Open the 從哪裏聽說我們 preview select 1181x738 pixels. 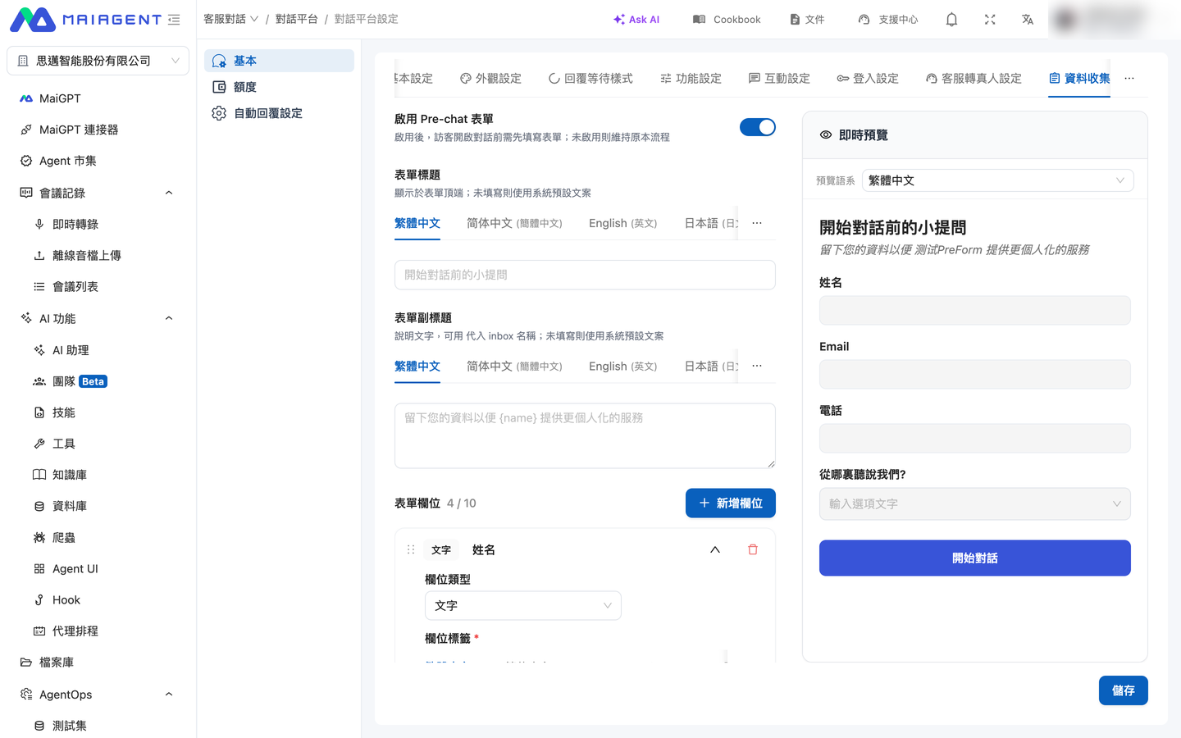coord(975,503)
